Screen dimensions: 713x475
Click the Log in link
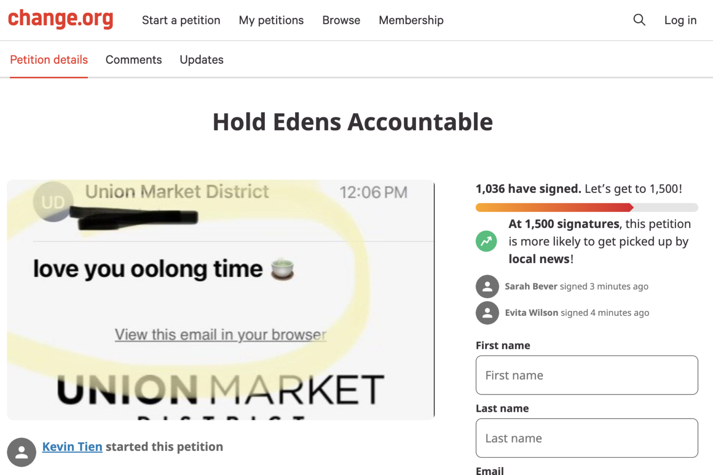680,20
